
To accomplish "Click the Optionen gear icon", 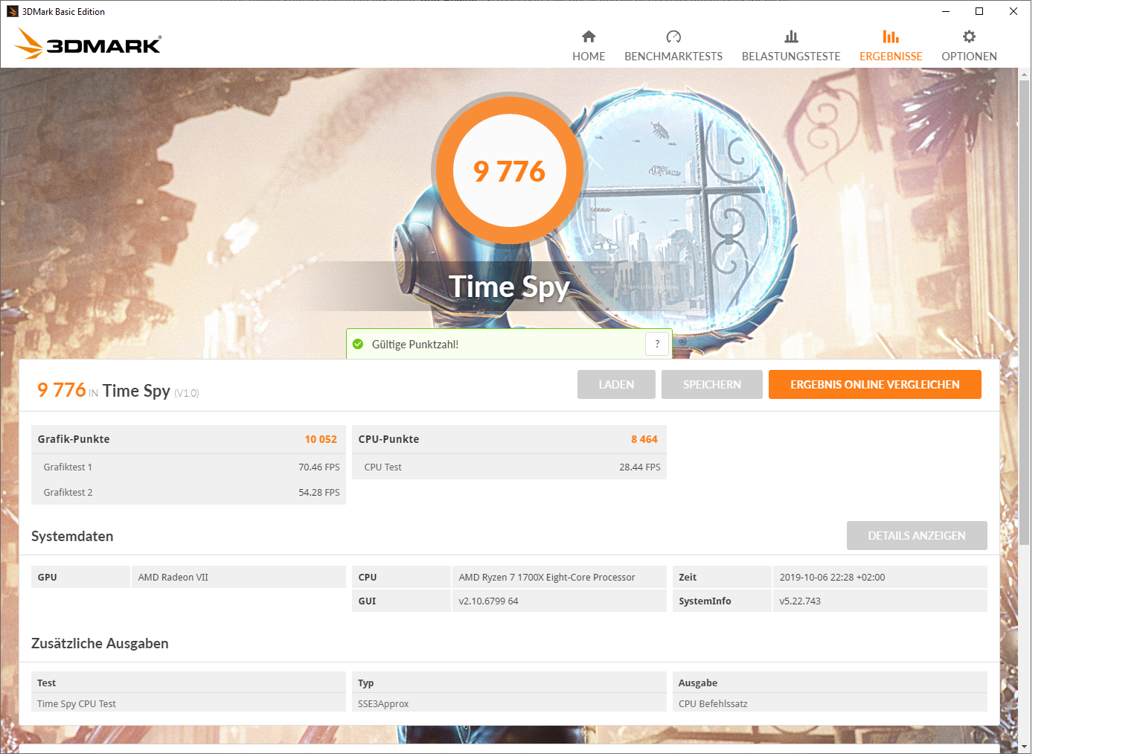I will [969, 36].
